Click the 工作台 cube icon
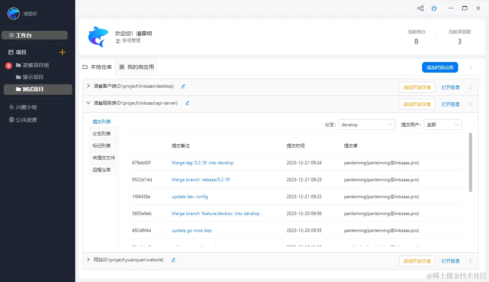The image size is (489, 282). (x=12, y=35)
